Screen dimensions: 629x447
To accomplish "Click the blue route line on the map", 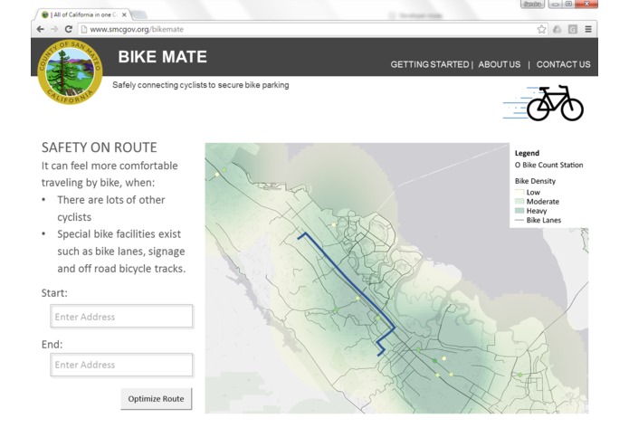I will coord(348,281).
